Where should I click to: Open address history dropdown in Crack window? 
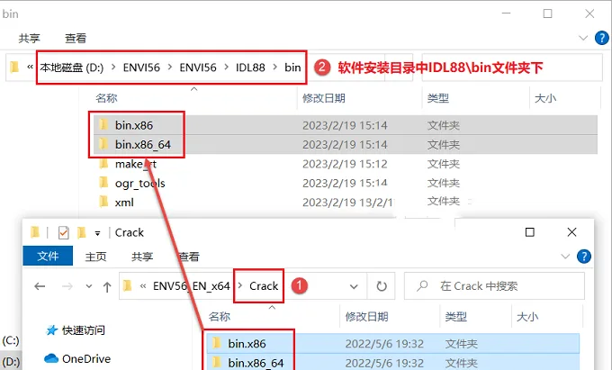354,287
